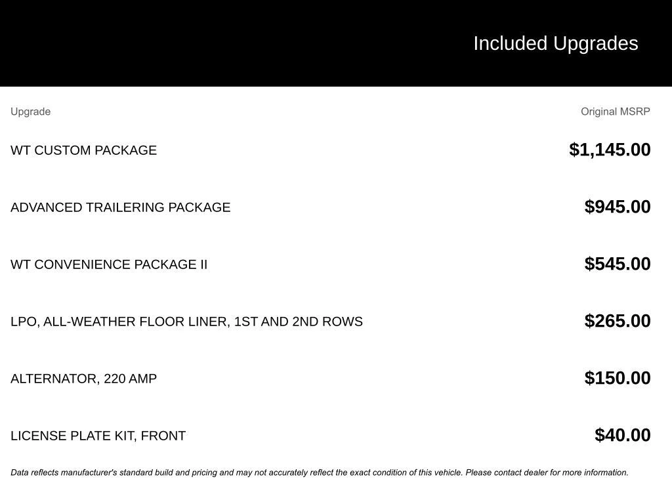This screenshot has height=504, width=672.
Task: Select the WT Custom Package row label
Action: (x=83, y=150)
